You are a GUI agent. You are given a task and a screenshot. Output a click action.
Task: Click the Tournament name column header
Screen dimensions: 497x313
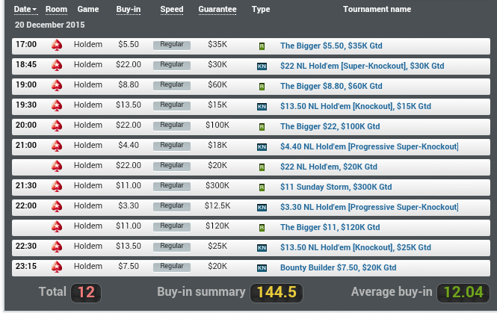click(x=377, y=9)
